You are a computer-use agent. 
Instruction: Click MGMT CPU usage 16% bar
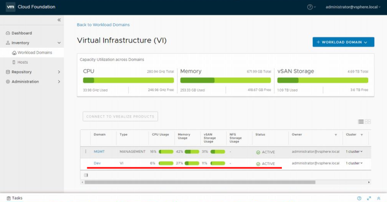tap(166, 151)
